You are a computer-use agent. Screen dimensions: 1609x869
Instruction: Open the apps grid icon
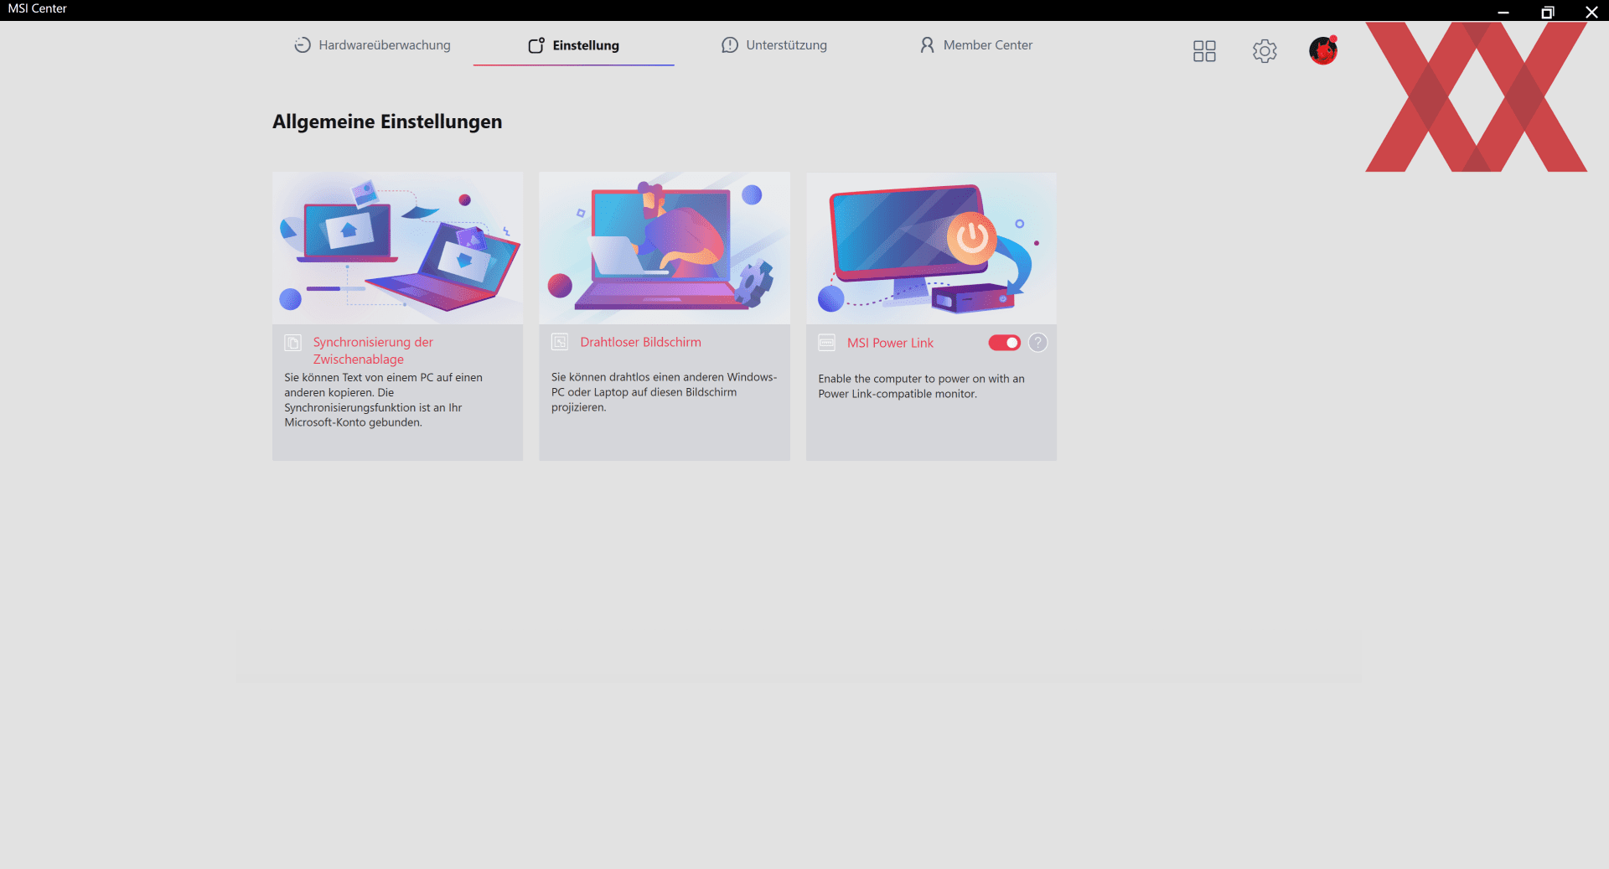tap(1204, 51)
